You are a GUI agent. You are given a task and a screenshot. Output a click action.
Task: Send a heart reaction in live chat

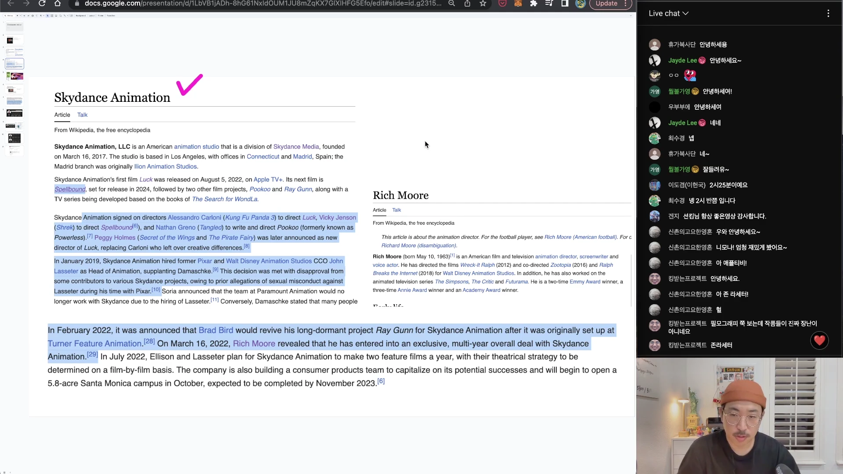819,341
